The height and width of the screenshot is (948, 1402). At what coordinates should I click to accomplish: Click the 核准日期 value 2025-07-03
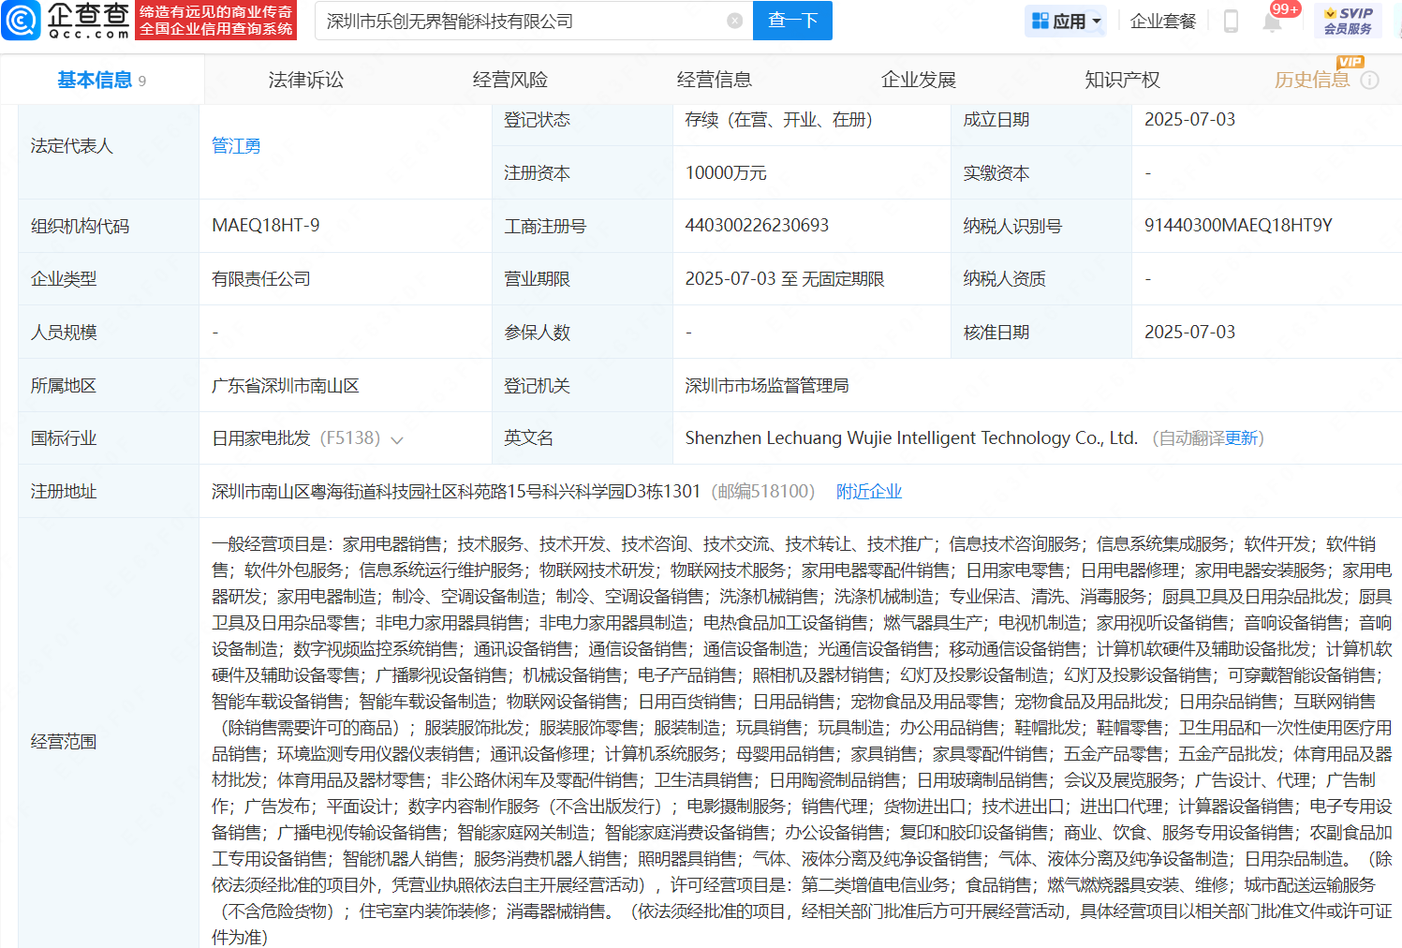1189,333
